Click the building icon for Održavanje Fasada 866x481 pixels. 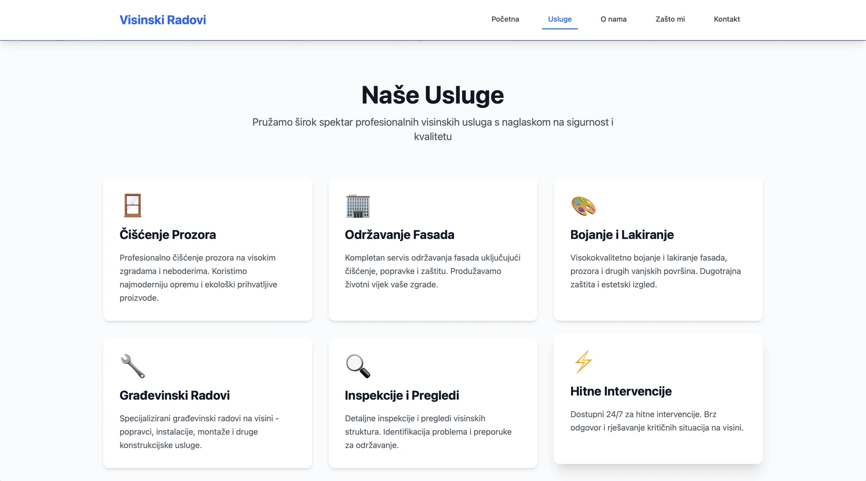point(358,206)
